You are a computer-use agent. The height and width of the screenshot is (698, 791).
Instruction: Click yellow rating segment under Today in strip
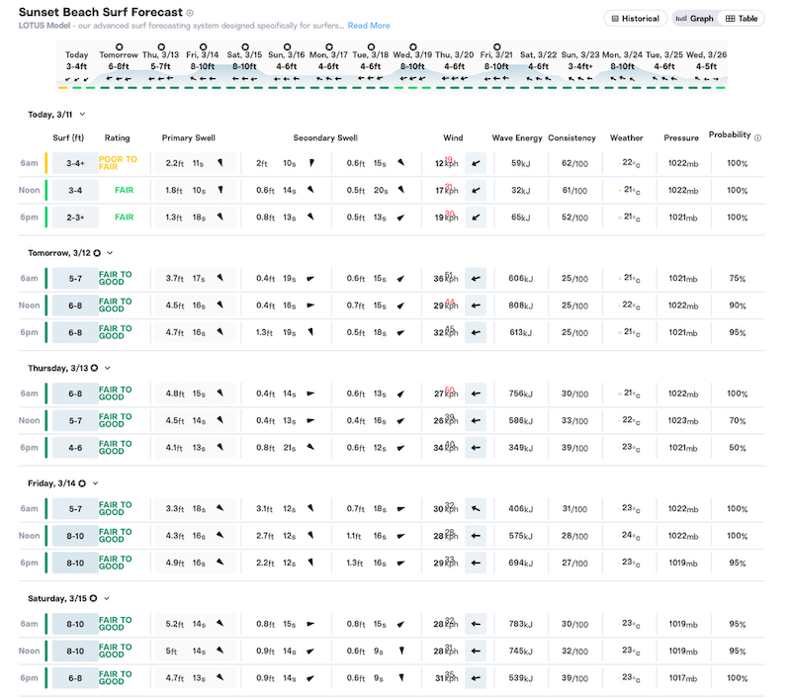62,88
